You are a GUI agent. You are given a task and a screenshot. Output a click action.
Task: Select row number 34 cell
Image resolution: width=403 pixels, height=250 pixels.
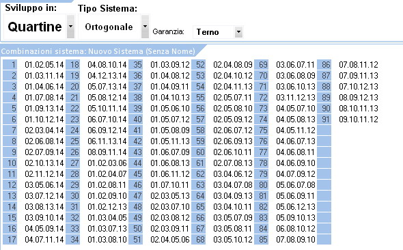pos(73,240)
